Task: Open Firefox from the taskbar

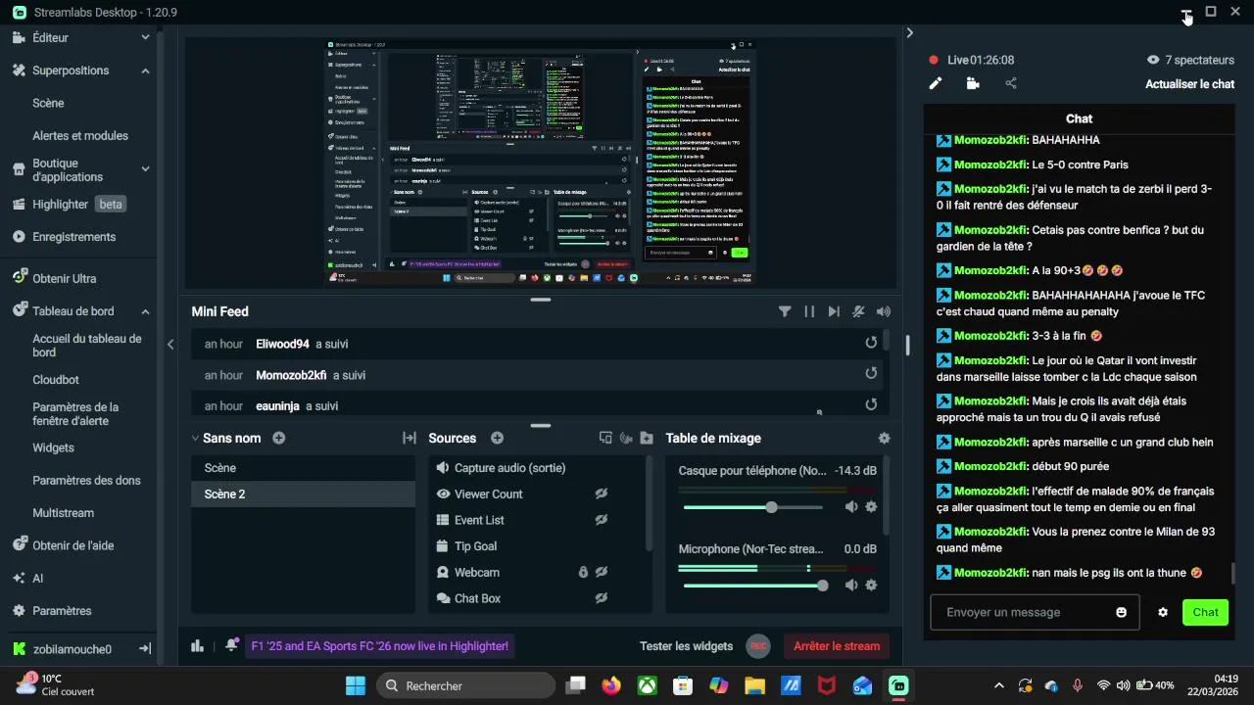Action: [x=611, y=685]
